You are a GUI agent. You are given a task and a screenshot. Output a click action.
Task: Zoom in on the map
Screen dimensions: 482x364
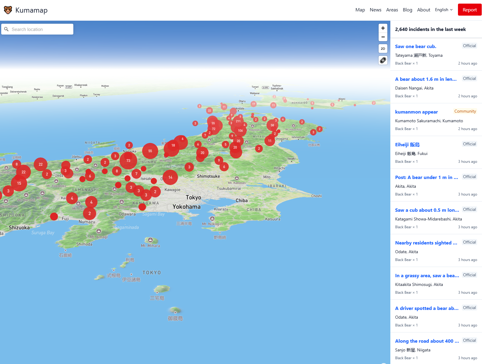pos(383,28)
